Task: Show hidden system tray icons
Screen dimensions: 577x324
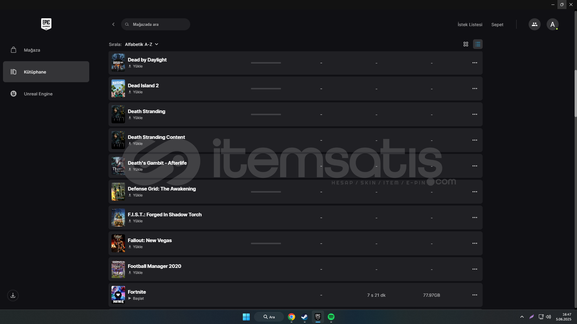Action: (522, 317)
